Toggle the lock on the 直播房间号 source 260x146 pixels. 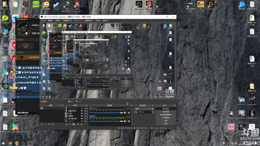pyautogui.click(x=85, y=111)
